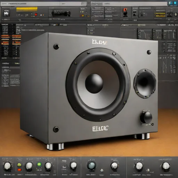Click the ELDC logo below the woofer
This screenshot has height=178, width=178.
pyautogui.click(x=100, y=129)
